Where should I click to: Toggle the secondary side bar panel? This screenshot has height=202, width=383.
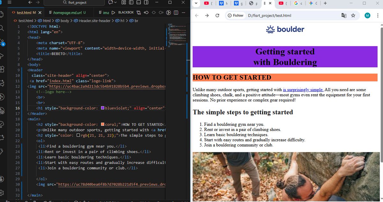[x=146, y=3]
